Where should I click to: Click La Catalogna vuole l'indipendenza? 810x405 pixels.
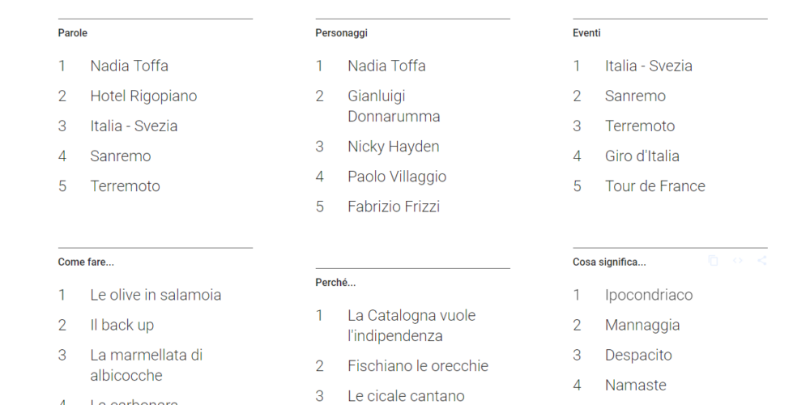[x=411, y=326]
